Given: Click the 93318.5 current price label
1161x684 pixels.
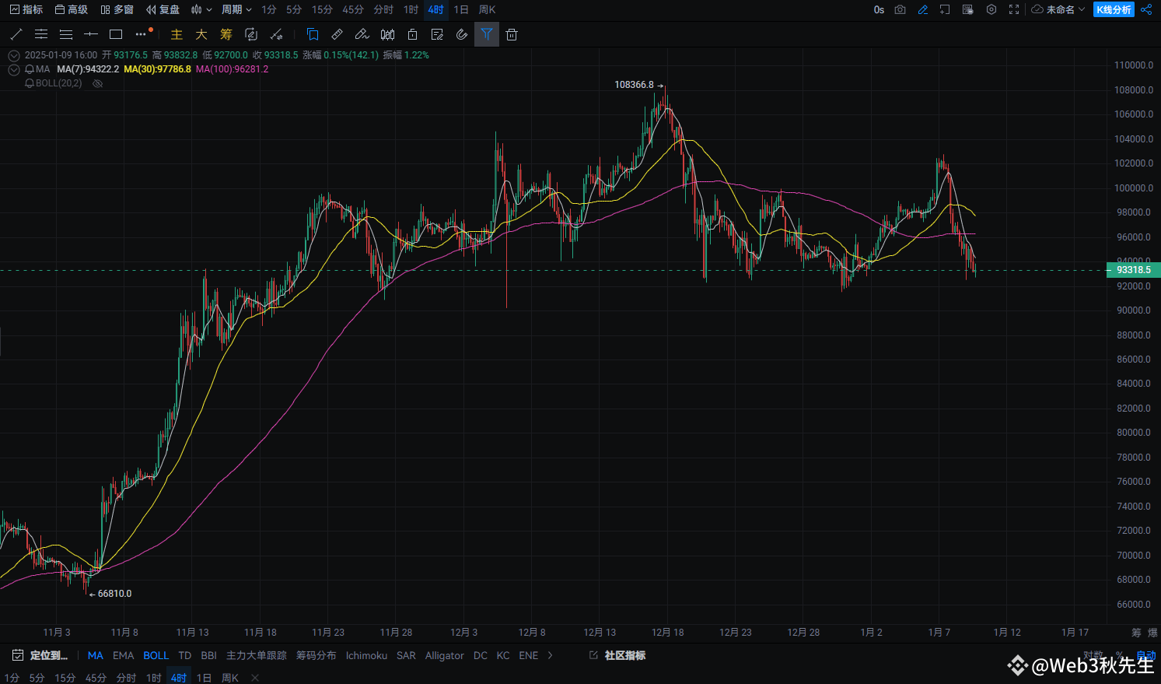Looking at the screenshot, I should (x=1133, y=270).
